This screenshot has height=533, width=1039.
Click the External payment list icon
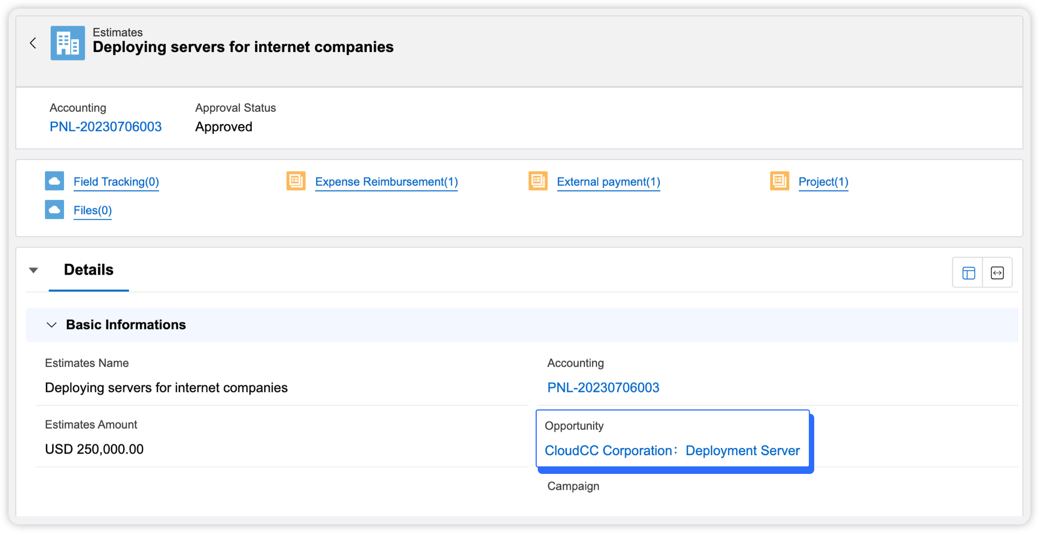538,181
